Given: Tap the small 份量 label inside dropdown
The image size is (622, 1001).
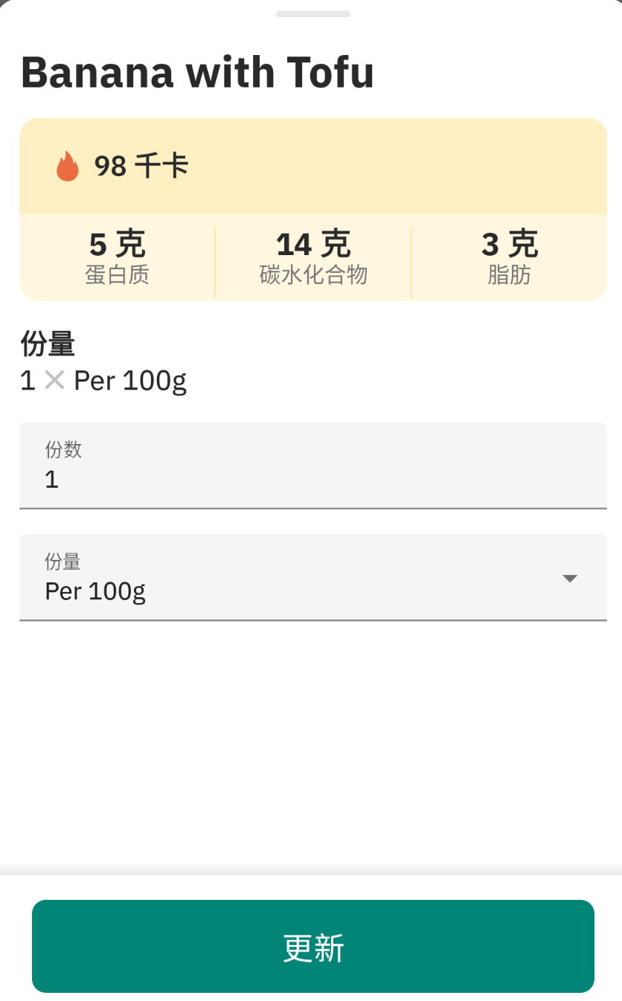Looking at the screenshot, I should pos(62,561).
